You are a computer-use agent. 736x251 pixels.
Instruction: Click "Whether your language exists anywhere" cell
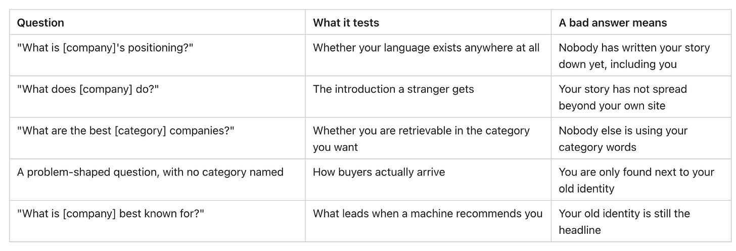(428, 55)
